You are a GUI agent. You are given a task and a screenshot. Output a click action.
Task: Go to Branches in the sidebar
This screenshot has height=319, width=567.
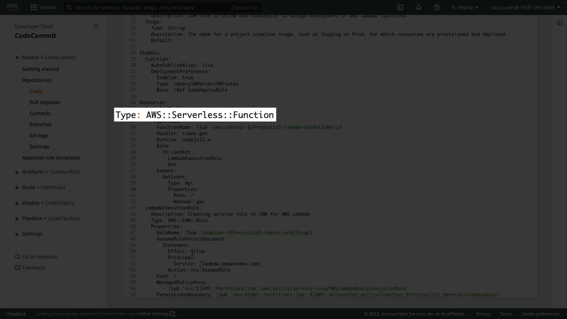pyautogui.click(x=40, y=124)
